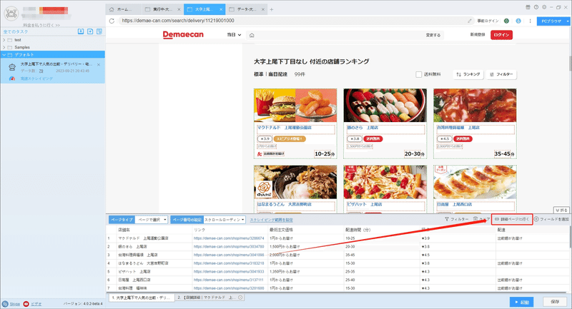This screenshot has height=309, width=572.
Task: Click the red video icon in status bar
Action: (x=26, y=304)
